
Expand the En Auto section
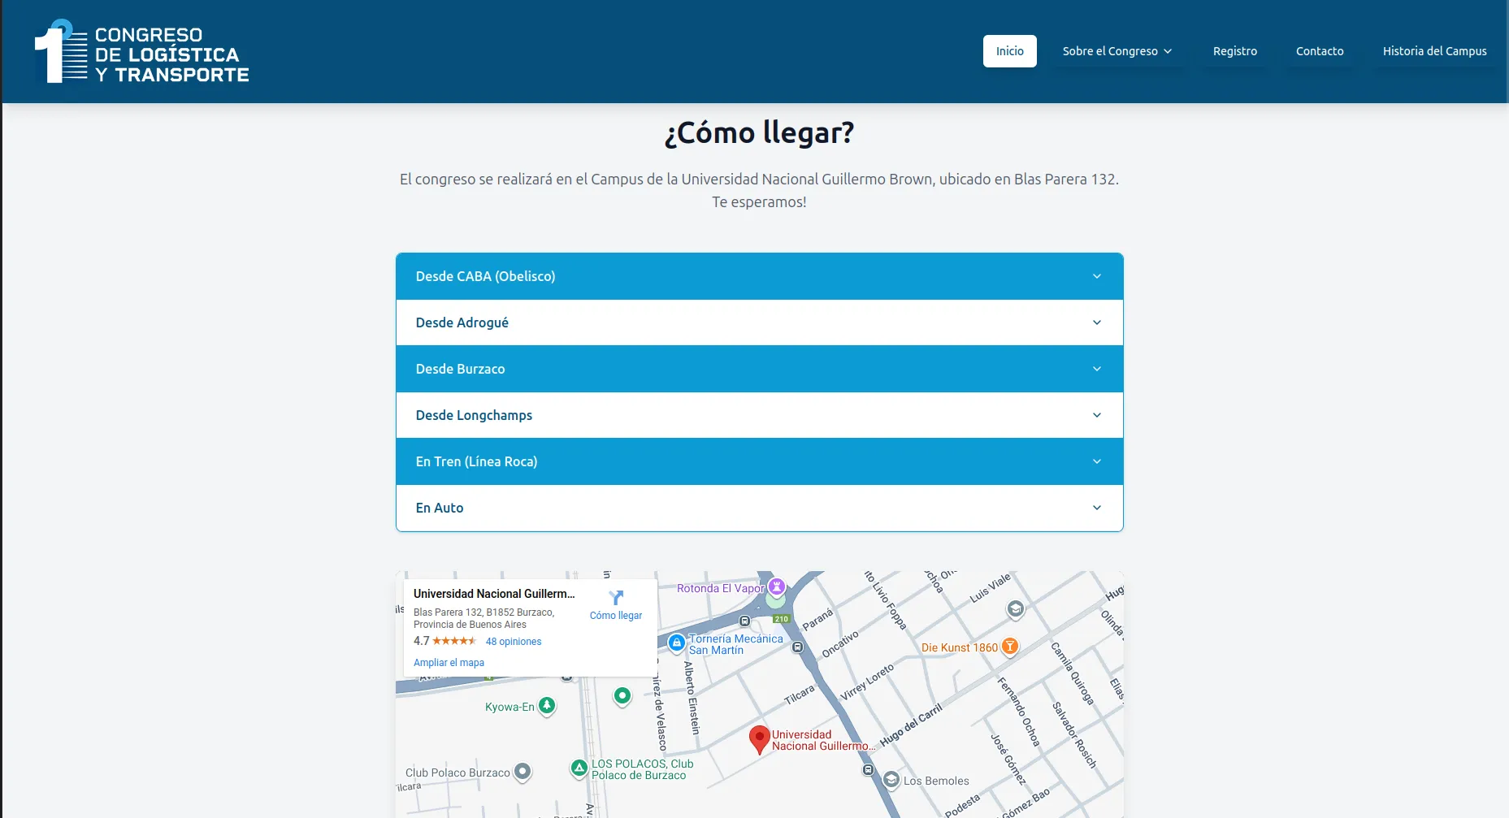click(x=759, y=508)
